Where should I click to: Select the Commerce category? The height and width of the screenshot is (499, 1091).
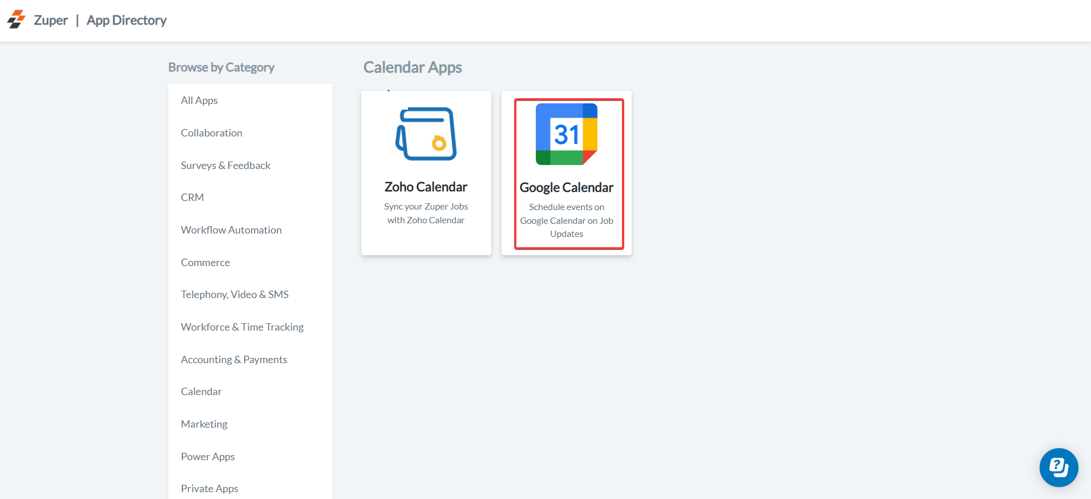point(205,263)
